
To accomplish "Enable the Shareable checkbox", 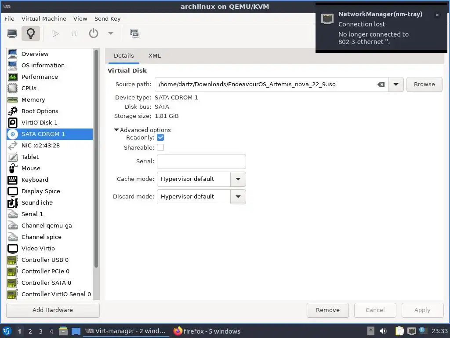I will pyautogui.click(x=160, y=147).
